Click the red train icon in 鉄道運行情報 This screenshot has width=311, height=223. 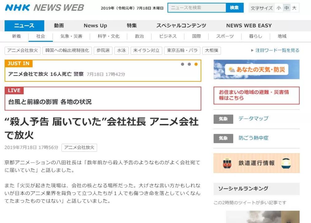(227, 163)
